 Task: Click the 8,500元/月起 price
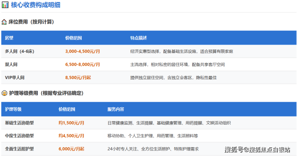pyautogui.click(x=78, y=78)
